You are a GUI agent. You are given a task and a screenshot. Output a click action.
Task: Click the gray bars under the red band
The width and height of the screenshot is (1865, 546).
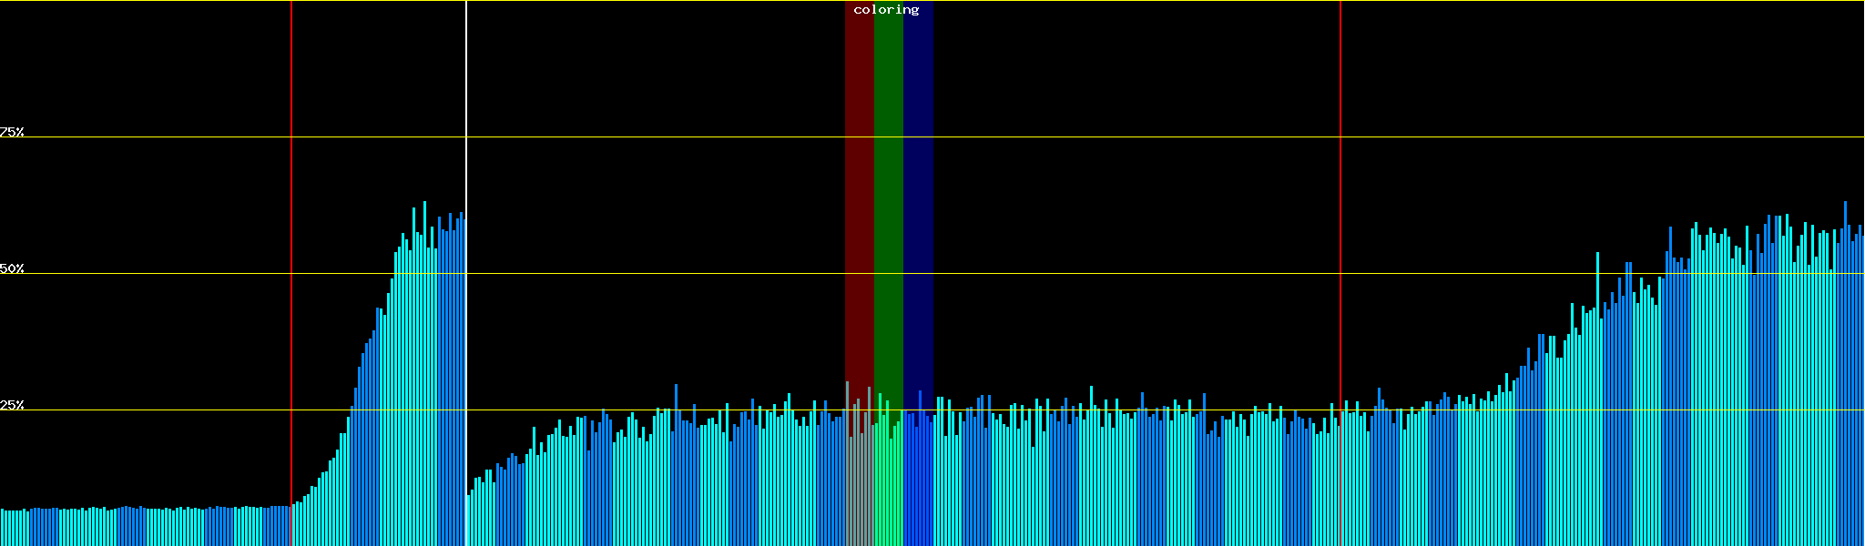859,482
